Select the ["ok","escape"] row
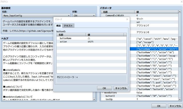The width and height of the screenshot is (183, 109). 154,42
